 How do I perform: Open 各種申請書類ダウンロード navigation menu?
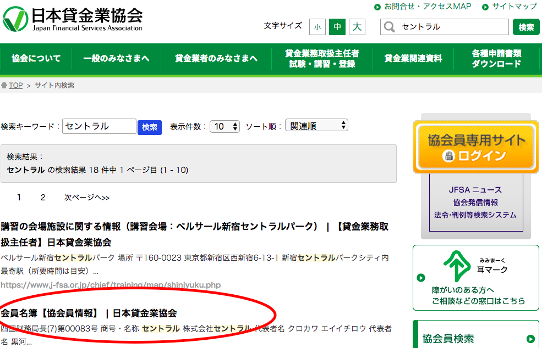[496, 59]
